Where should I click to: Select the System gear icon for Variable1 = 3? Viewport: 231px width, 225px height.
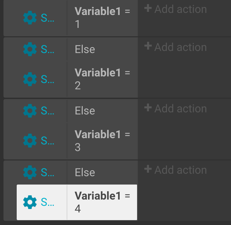click(x=30, y=141)
